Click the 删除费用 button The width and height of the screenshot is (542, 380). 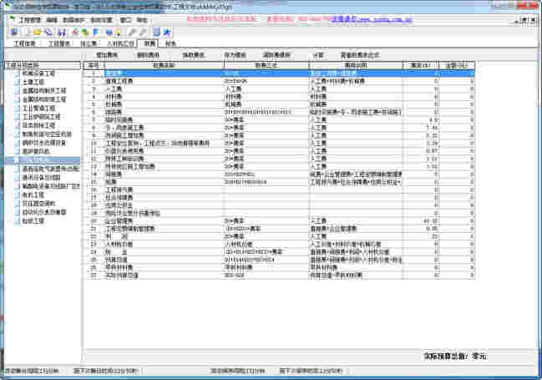tap(148, 55)
